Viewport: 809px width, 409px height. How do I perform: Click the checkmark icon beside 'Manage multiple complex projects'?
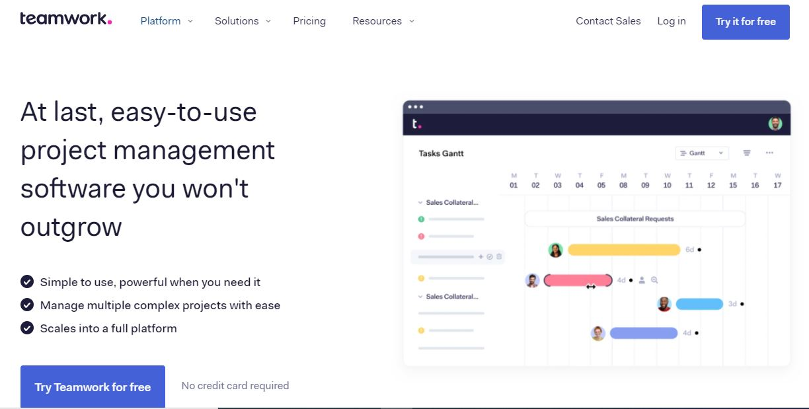(x=27, y=305)
